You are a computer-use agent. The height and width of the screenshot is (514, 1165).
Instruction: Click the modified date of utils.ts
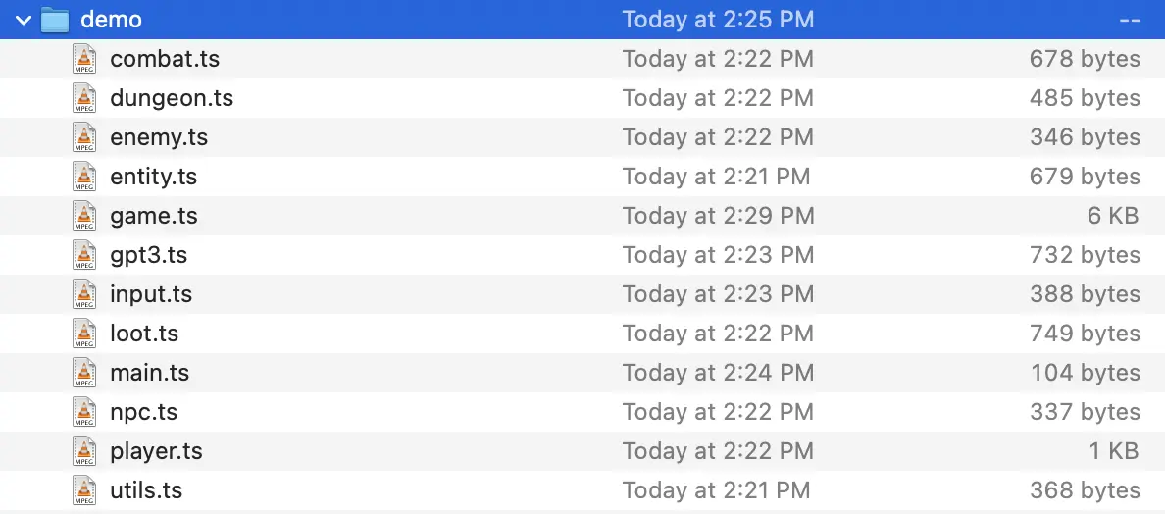pos(716,491)
